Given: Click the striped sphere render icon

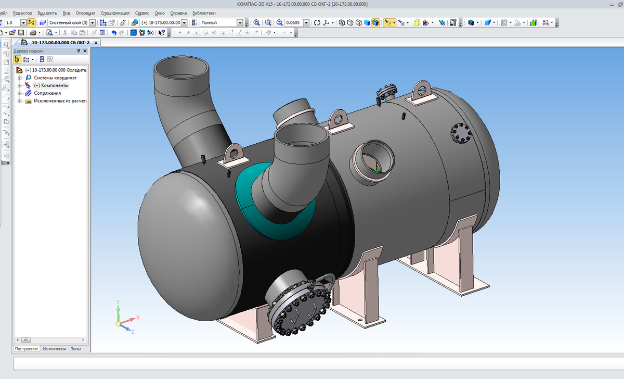Looking at the screenshot, I should coord(471,23).
